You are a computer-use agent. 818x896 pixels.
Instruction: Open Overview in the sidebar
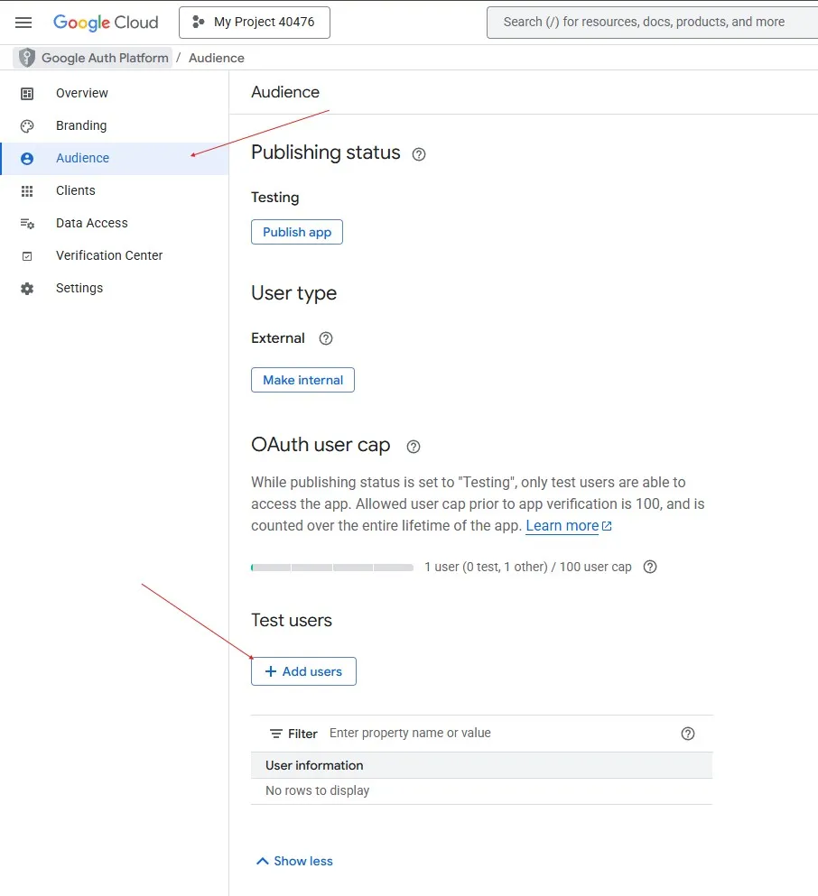[81, 93]
